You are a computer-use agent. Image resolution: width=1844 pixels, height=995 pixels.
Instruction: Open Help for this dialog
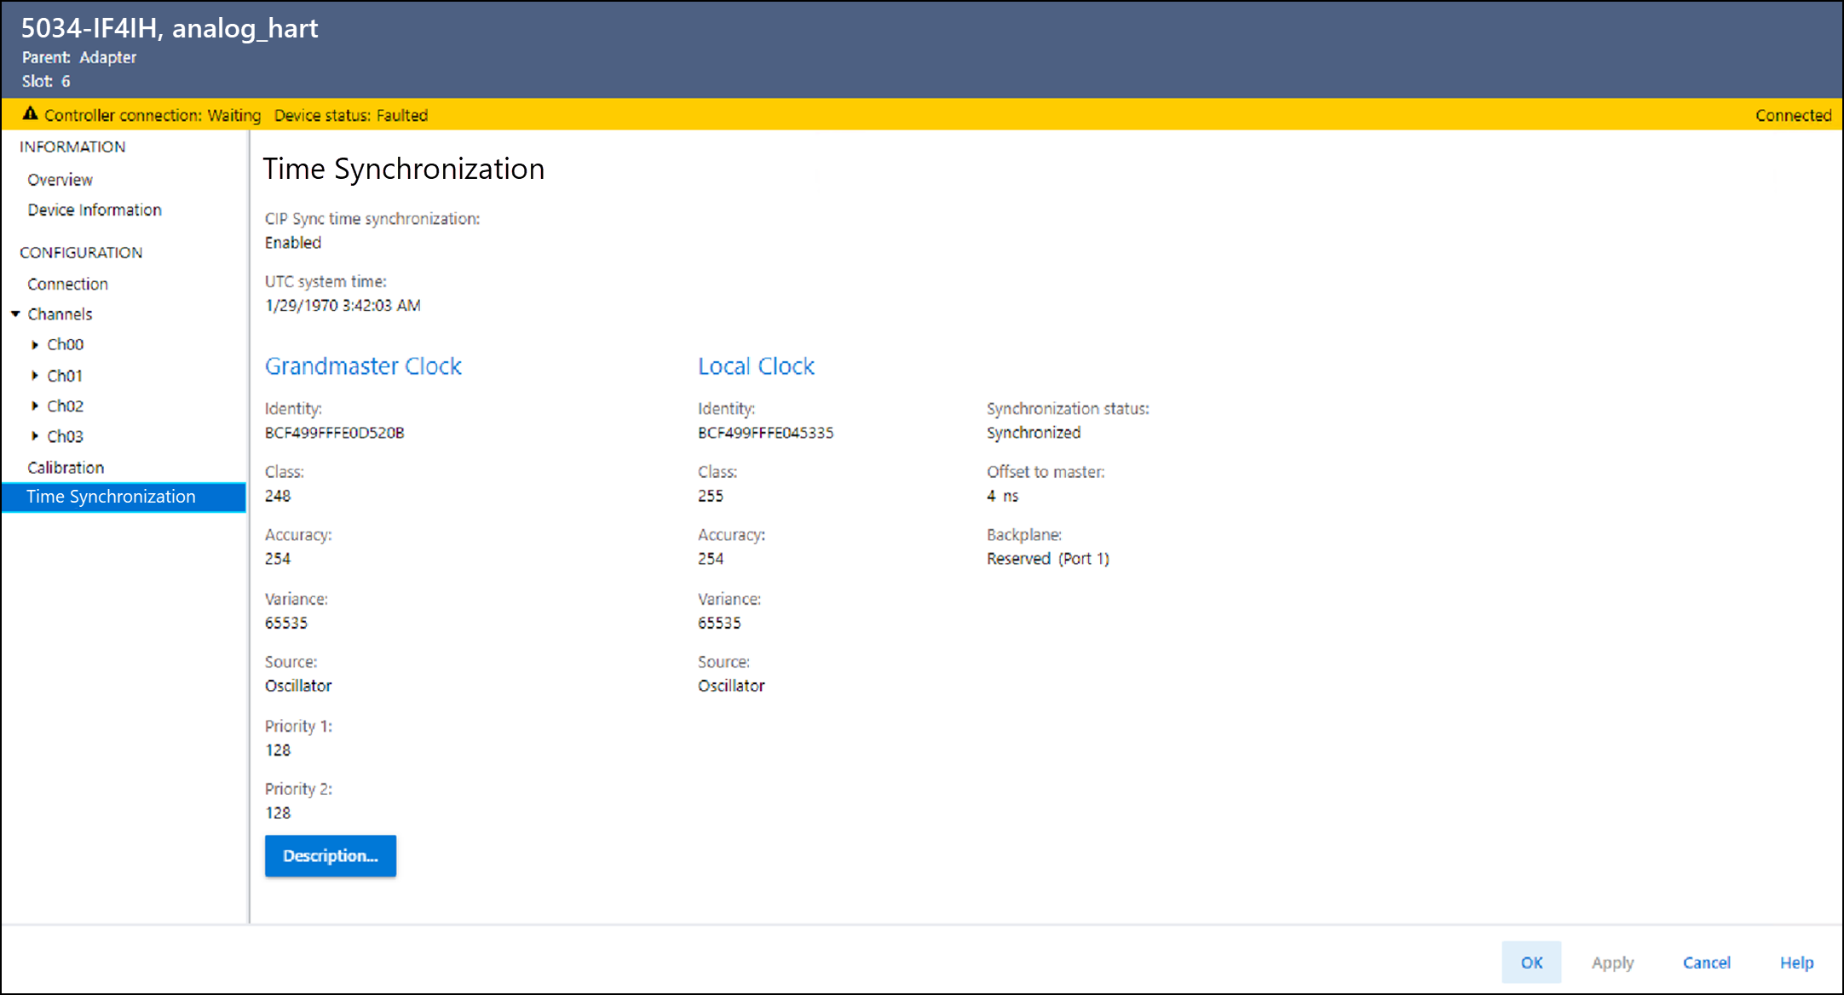1796,963
